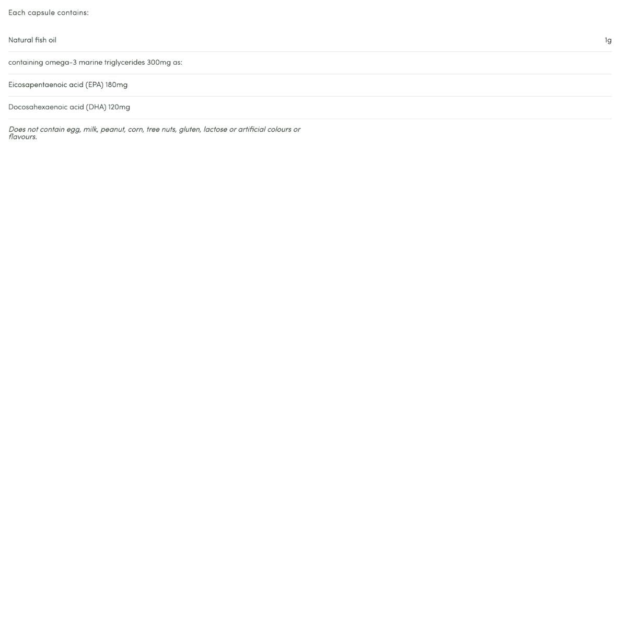This screenshot has width=627, height=627.
Task: Click '(DHA)' abbreviation in ingredient list
Action: tap(96, 107)
